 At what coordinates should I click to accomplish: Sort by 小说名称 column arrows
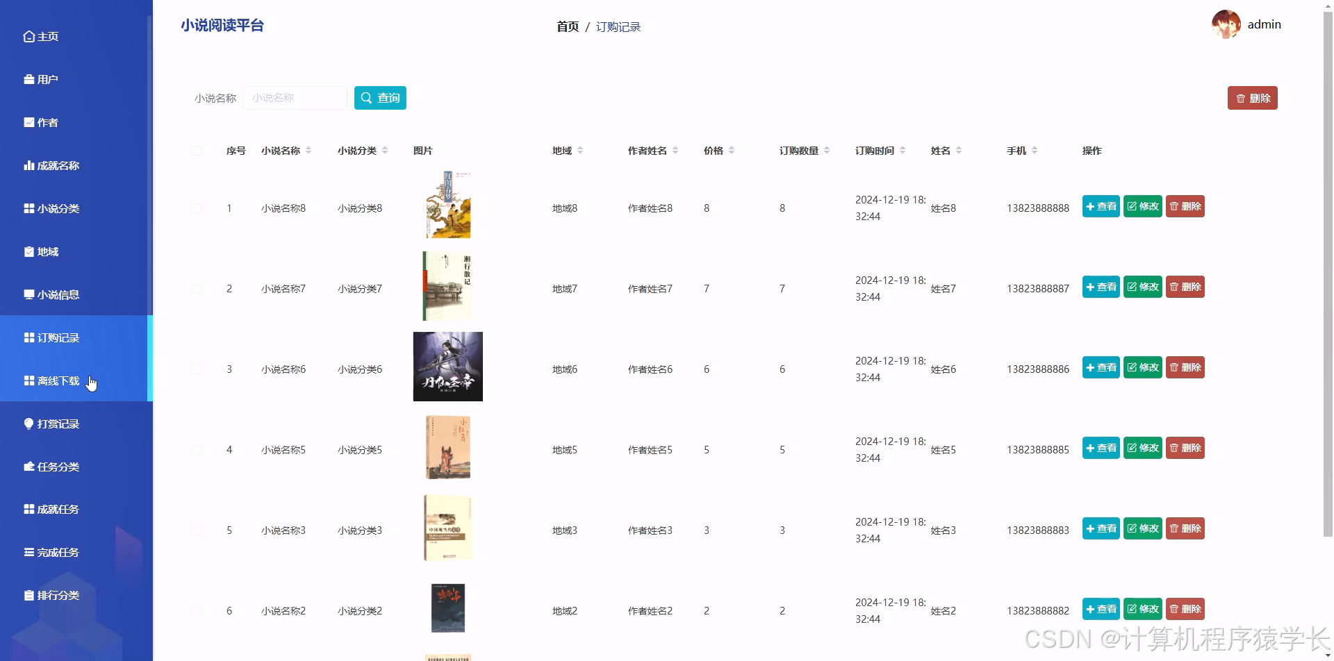(x=308, y=151)
